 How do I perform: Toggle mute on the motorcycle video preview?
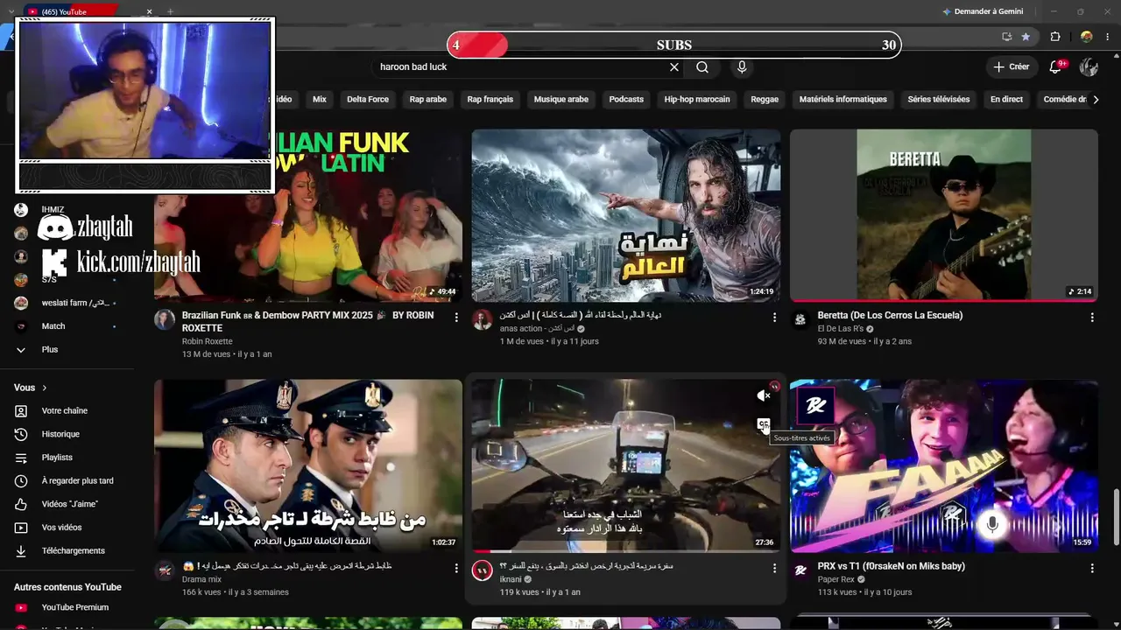764,395
